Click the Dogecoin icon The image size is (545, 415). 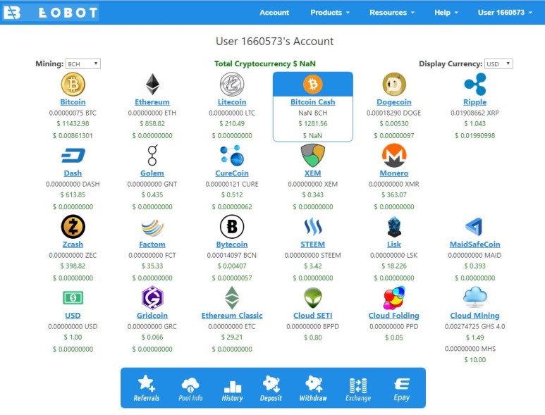(394, 84)
